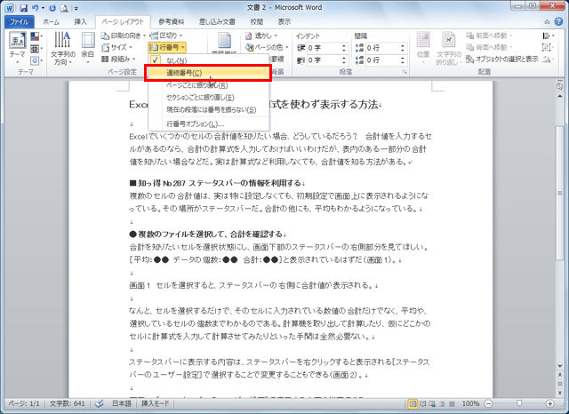Open the テーマ themes gallery button
The image size is (569, 414).
(17, 48)
